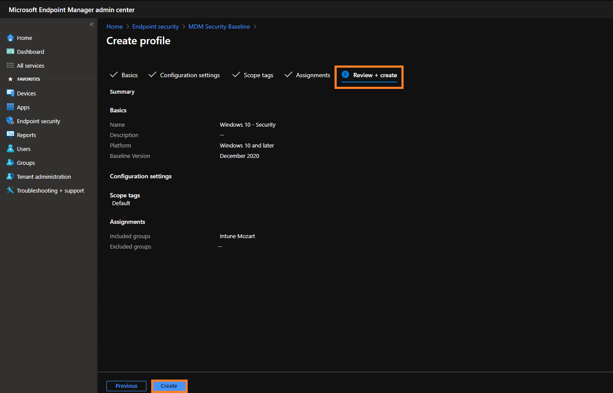
Task: Click the 'Summary' heading
Action: tap(122, 92)
